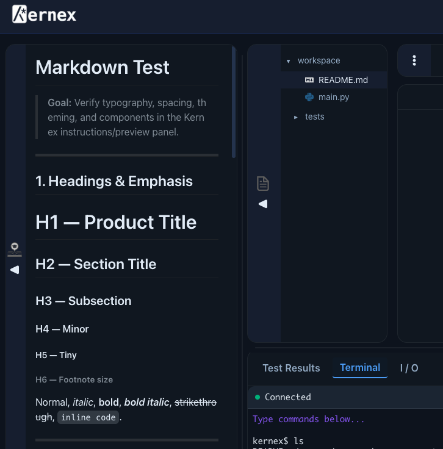Click the file explorer document icon
The height and width of the screenshot is (449, 443).
(x=263, y=183)
